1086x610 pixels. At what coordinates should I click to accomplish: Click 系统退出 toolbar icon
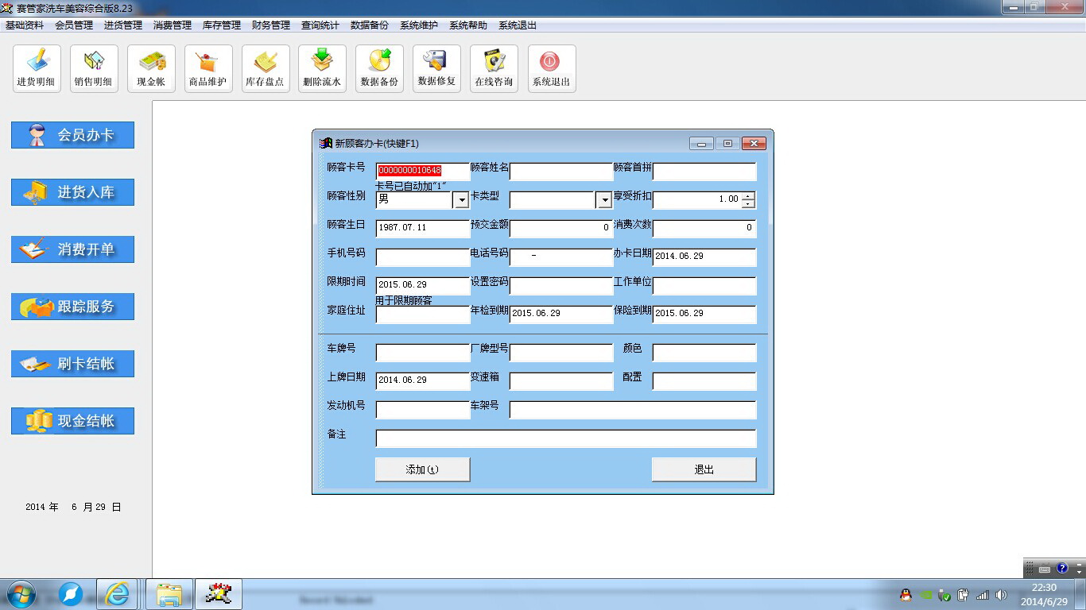click(x=552, y=68)
